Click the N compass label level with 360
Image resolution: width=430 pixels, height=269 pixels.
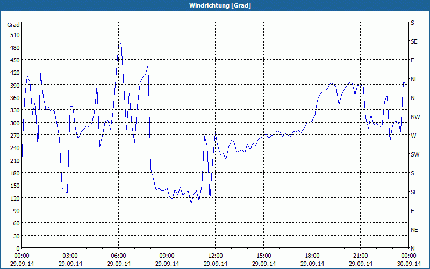(x=413, y=98)
